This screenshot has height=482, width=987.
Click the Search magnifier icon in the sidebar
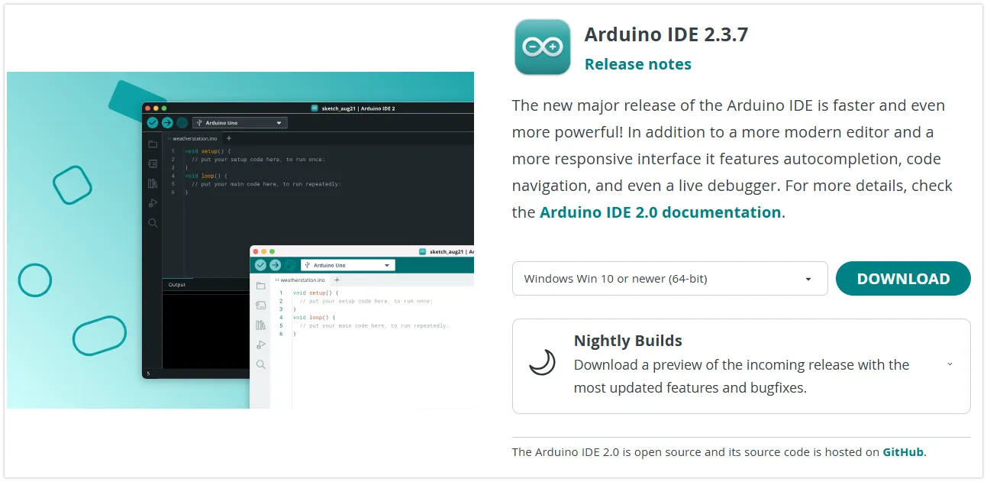coord(153,223)
